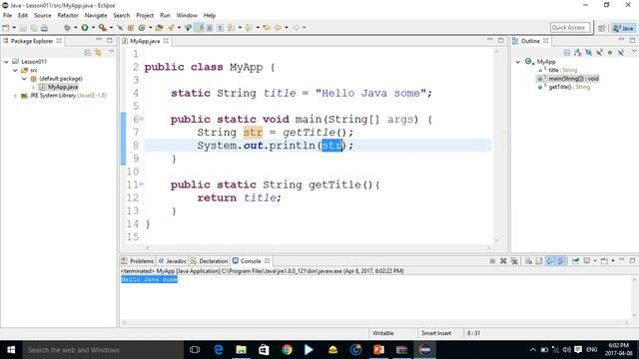This screenshot has width=639, height=359.
Task: Click the Windows search box on taskbar
Action: 103,350
